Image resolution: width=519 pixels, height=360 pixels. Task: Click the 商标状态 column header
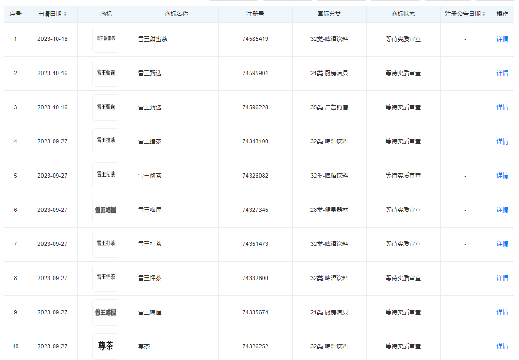point(403,14)
